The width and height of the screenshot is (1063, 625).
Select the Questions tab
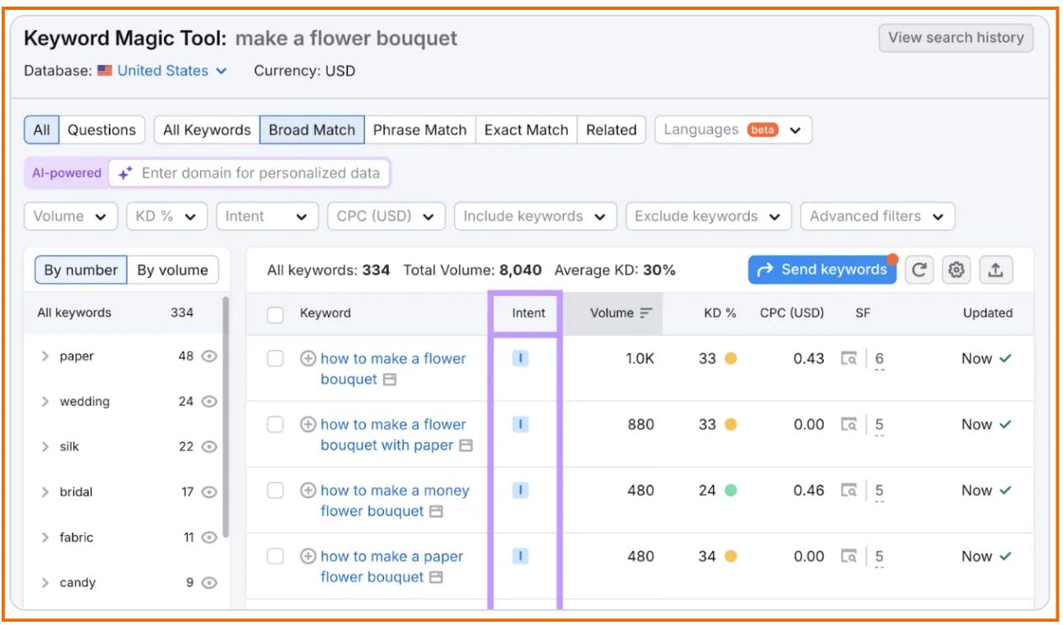pos(101,130)
